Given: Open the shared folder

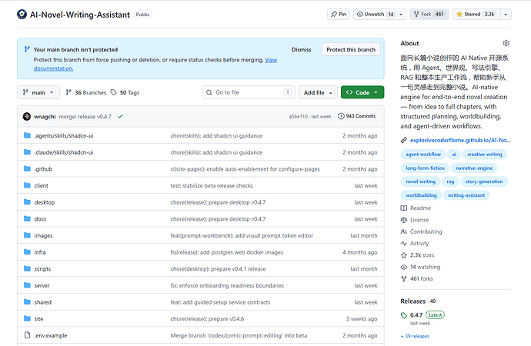Looking at the screenshot, I should pos(43,302).
